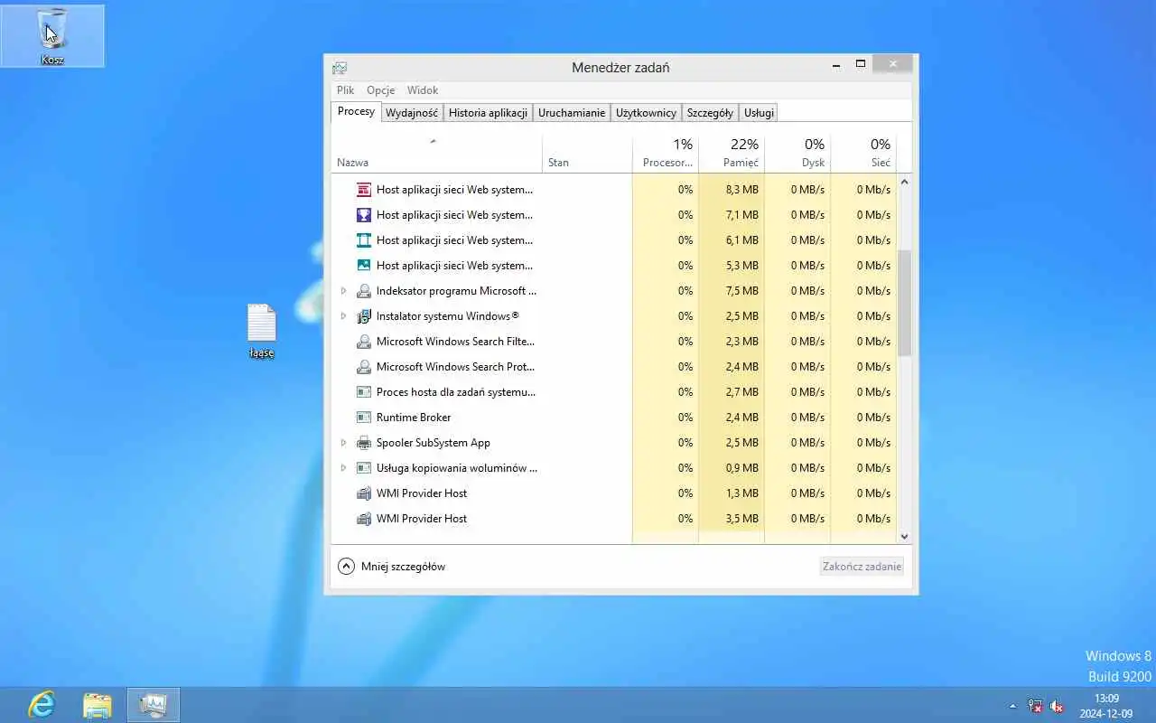1156x723 pixels.
Task: Click the picture icon of the 5,3 MB host row
Action: tap(364, 266)
